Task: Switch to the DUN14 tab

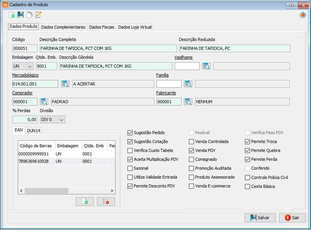Action: pos(34,131)
